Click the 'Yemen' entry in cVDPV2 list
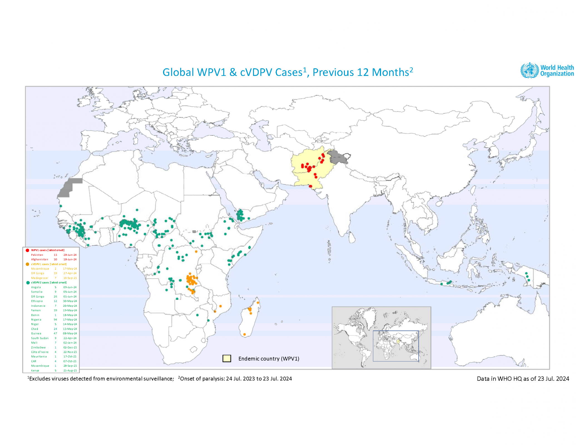 click(x=36, y=310)
